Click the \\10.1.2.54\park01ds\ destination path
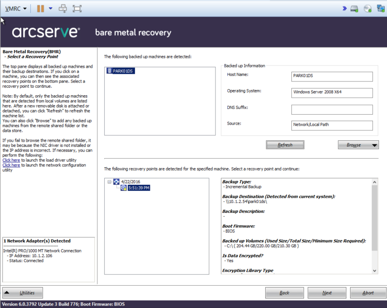 point(246,201)
